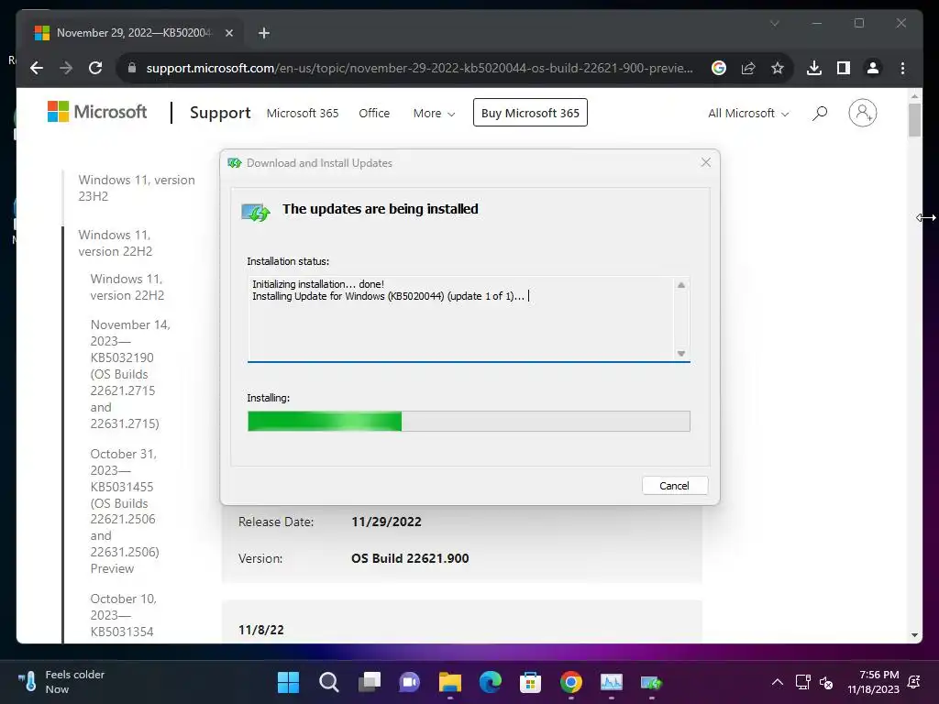939x704 pixels.
Task: Bookmark this page with the star icon
Action: [x=778, y=68]
